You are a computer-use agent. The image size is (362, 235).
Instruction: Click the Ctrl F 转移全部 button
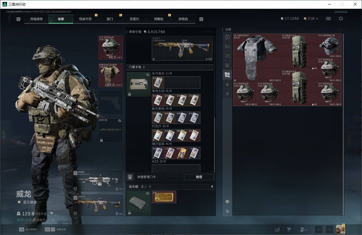coord(56,230)
